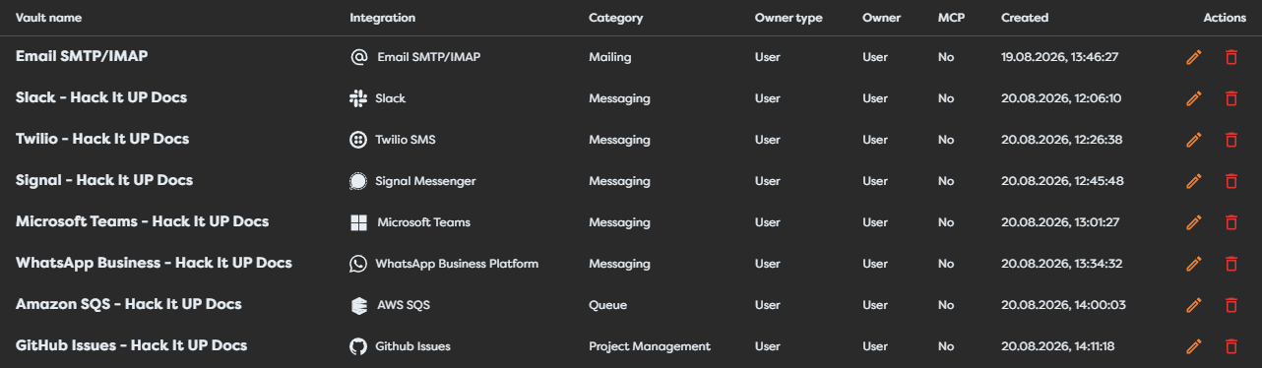
Task: Delete the Slack - Hack It UP Docs vault
Action: (x=1230, y=98)
